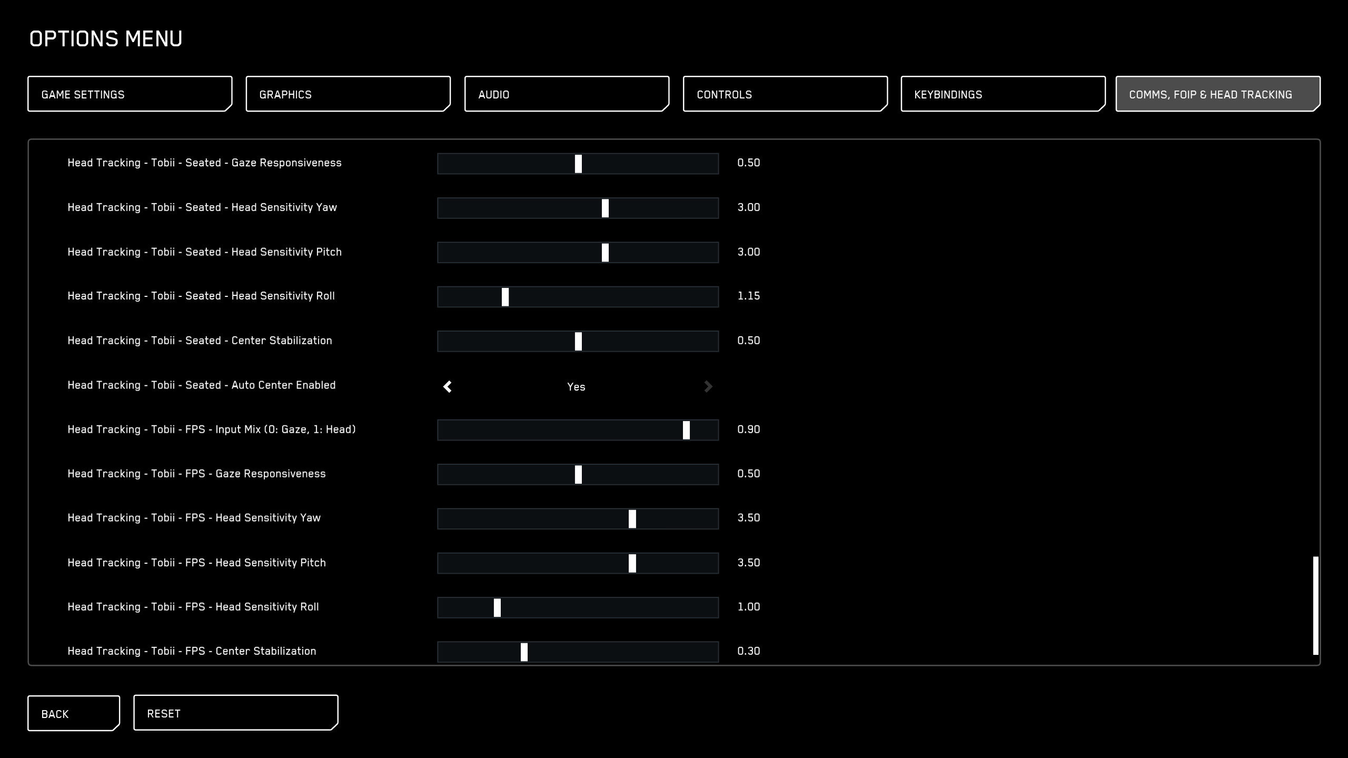Click the 1.15 value for Seated Roll
1348x758 pixels.
(x=748, y=296)
